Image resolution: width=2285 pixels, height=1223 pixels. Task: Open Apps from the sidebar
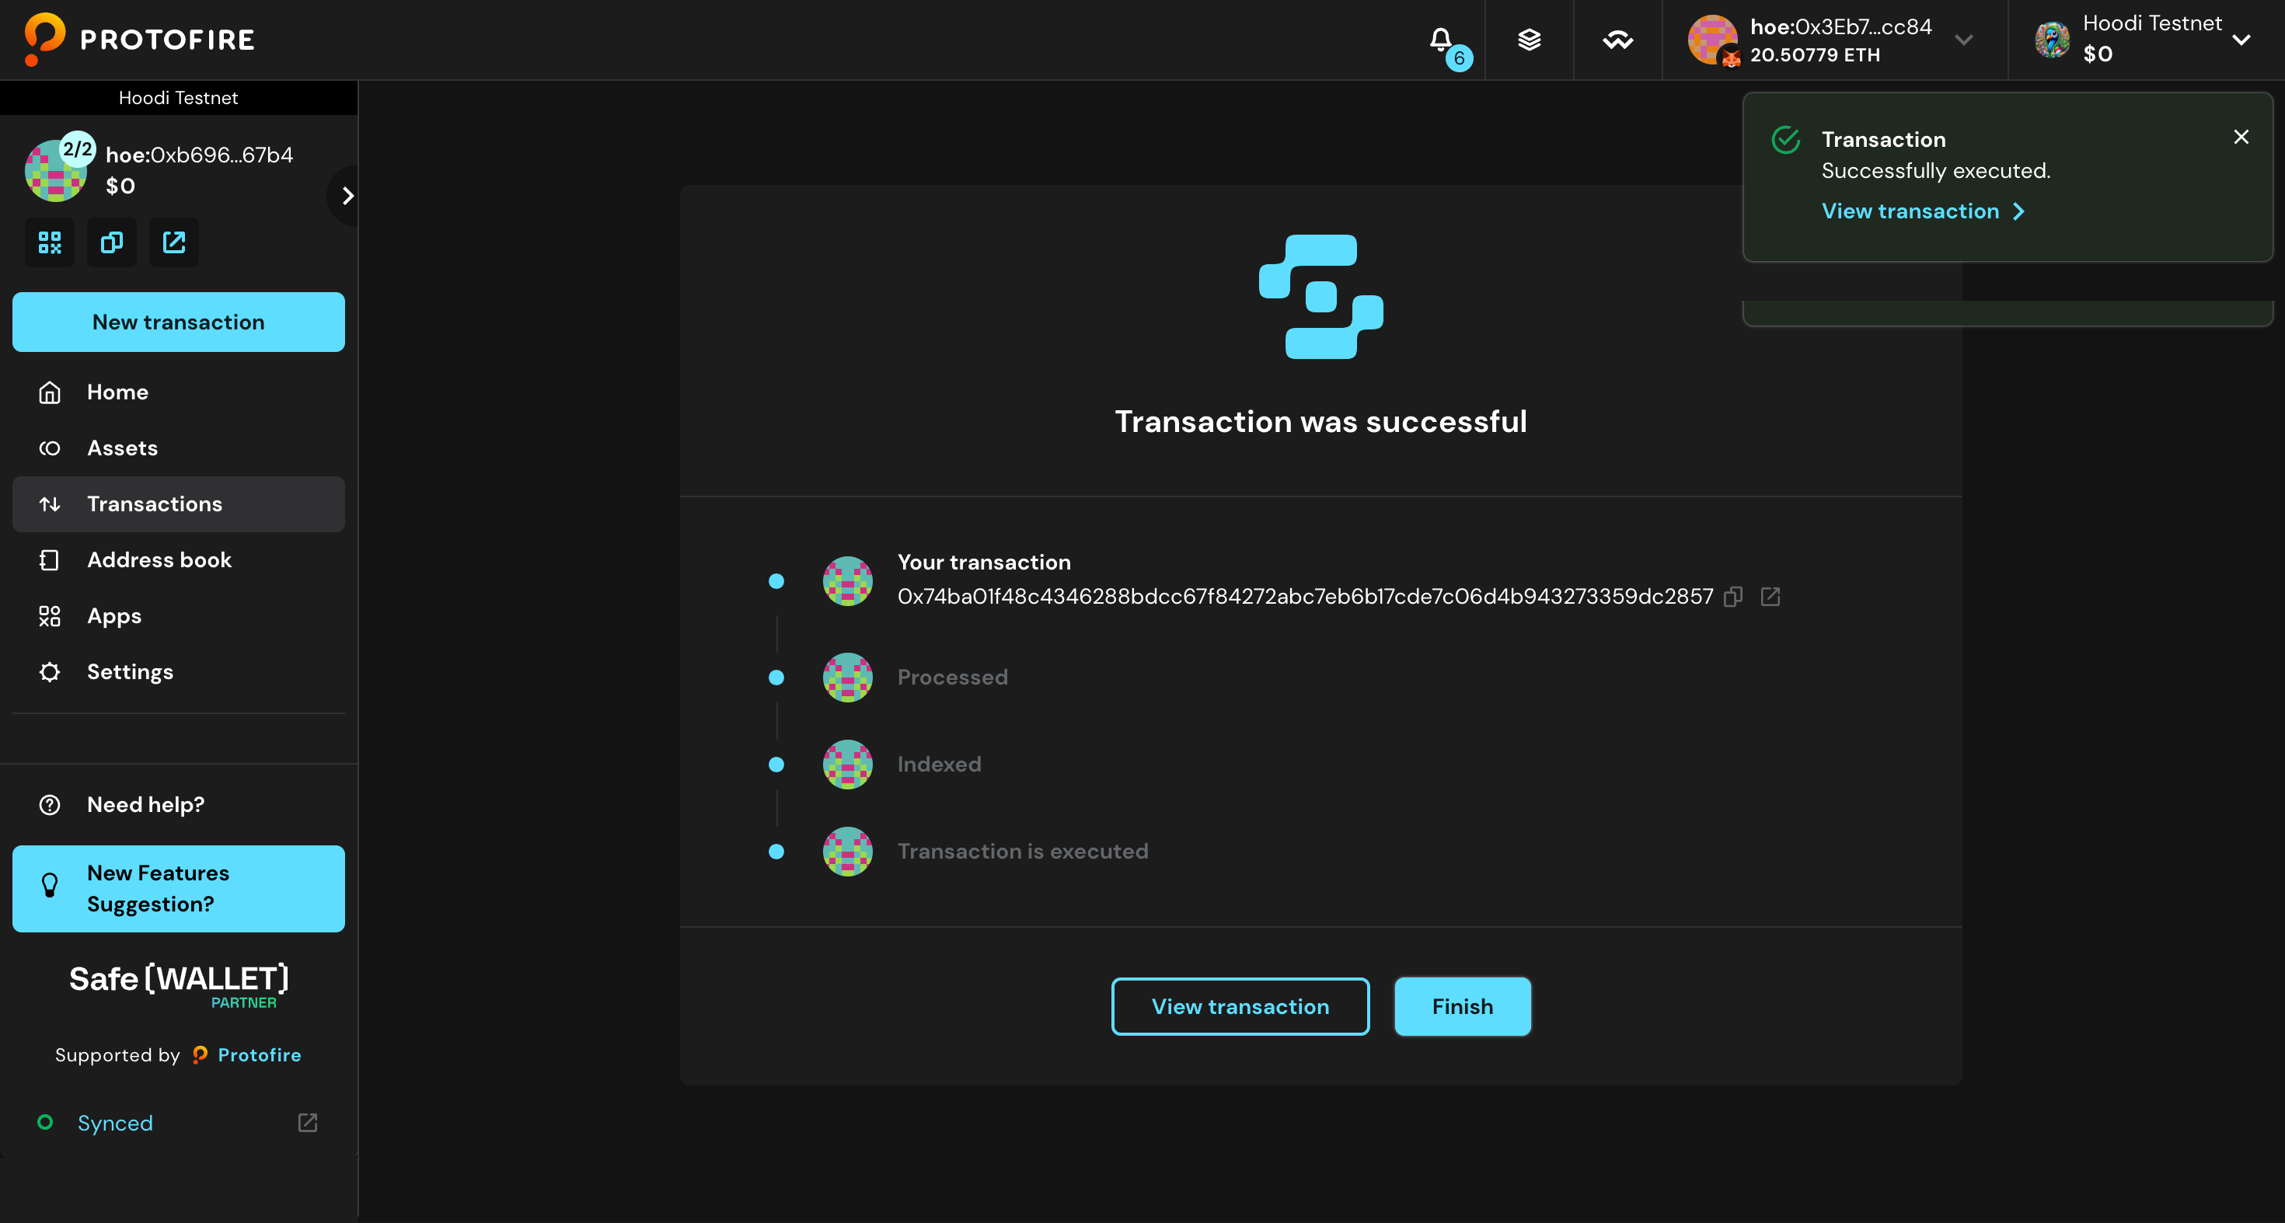pyautogui.click(x=113, y=615)
